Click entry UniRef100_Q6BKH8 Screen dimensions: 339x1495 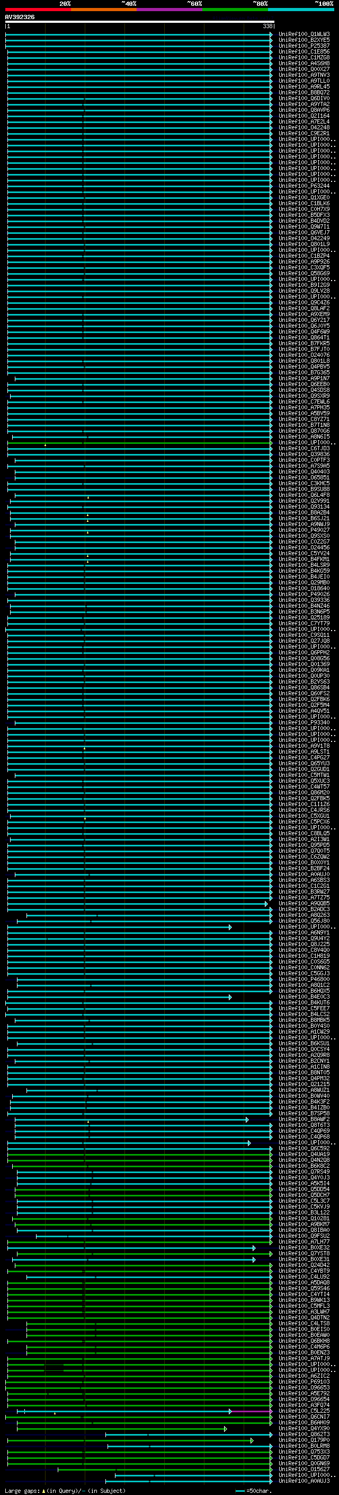tap(304, 1341)
